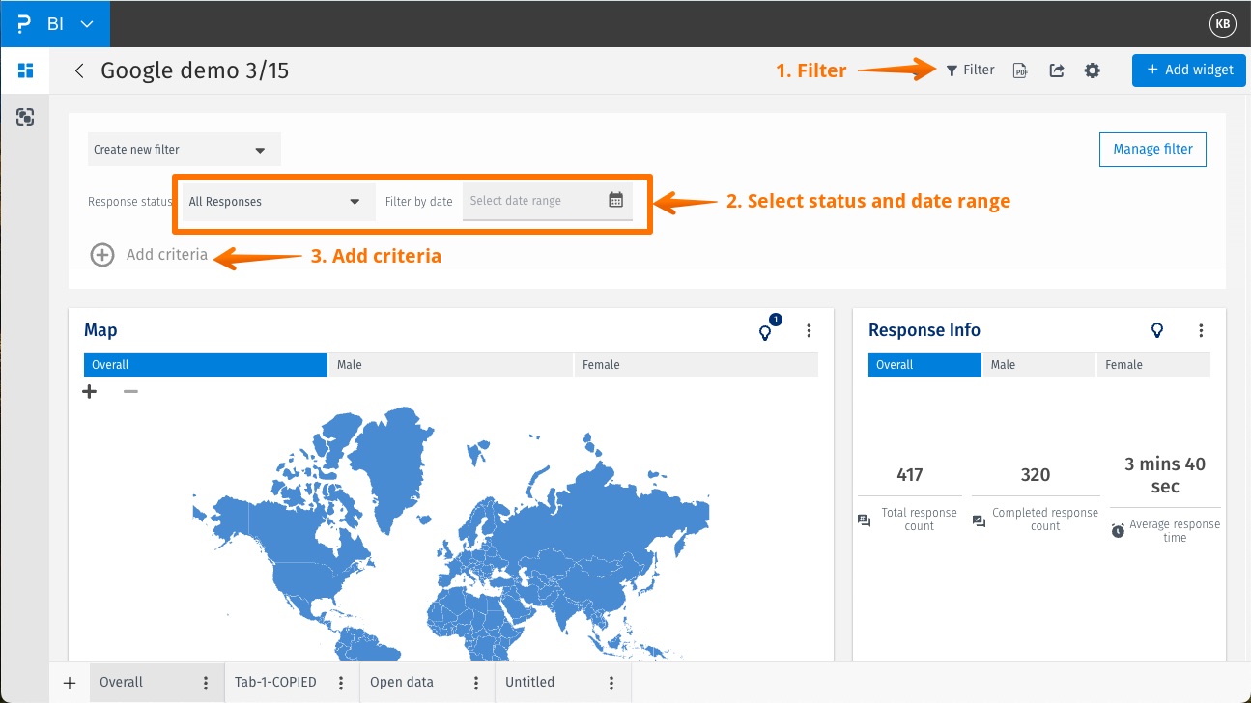1251x703 pixels.
Task: Switch Map widget to Male tab
Action: pos(450,365)
